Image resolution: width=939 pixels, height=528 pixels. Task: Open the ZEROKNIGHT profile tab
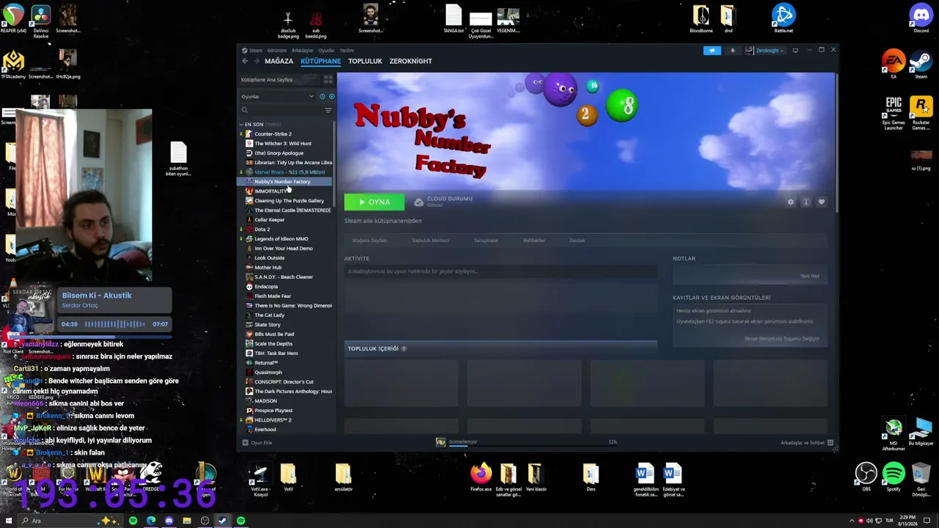point(411,61)
